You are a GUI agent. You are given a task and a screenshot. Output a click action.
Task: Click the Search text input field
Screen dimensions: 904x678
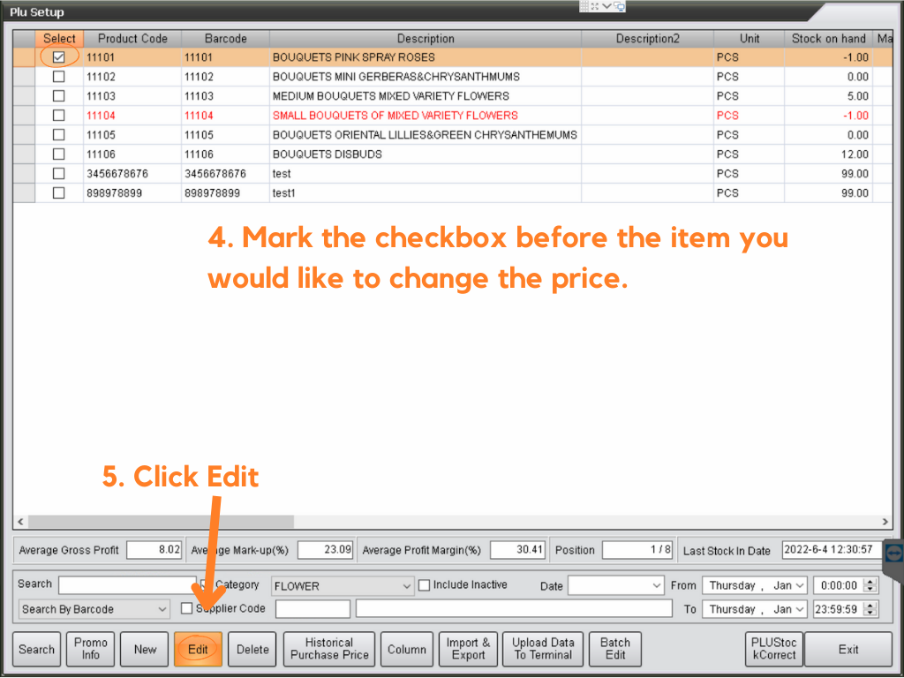[x=127, y=585]
